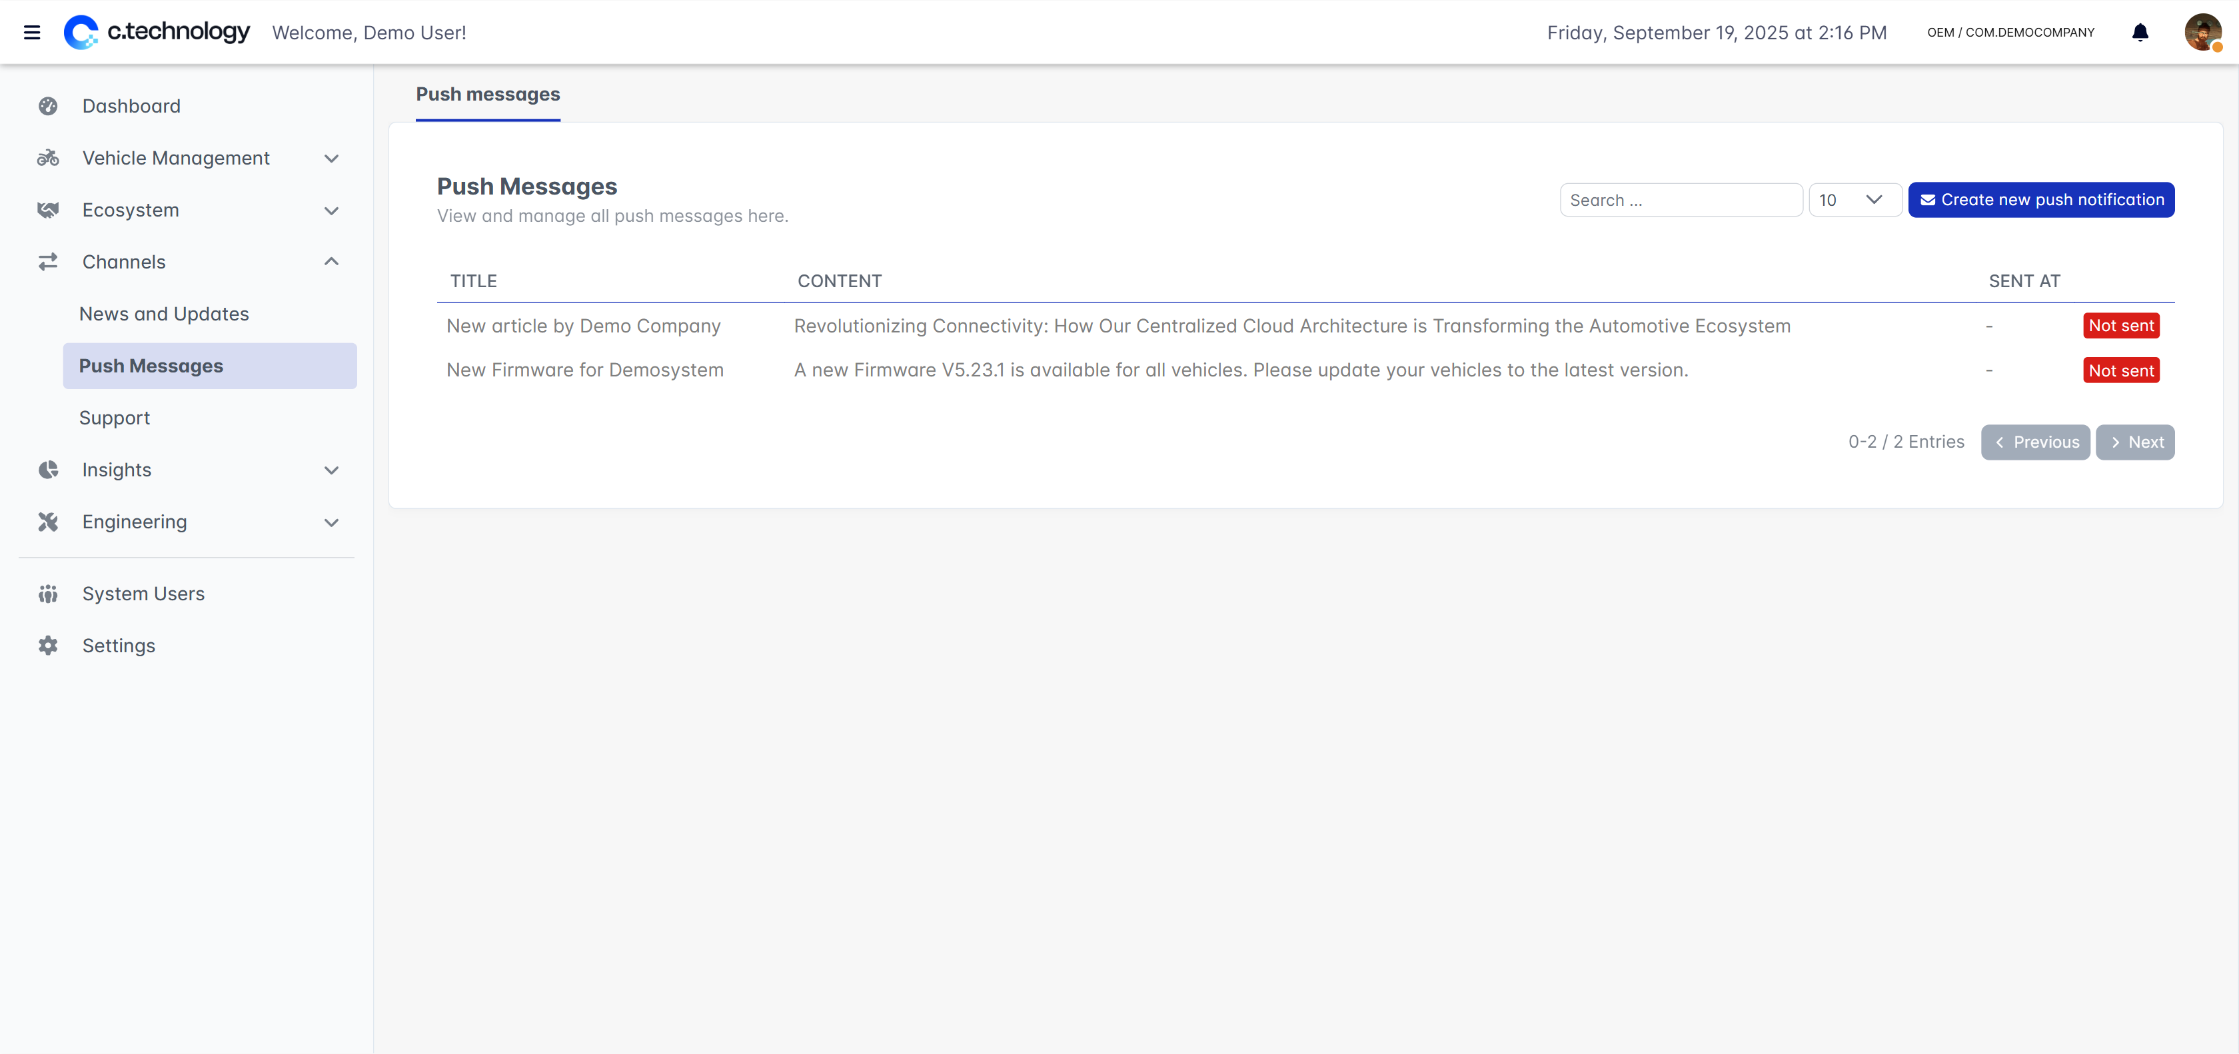
Task: Click the c.technology logo
Action: point(157,32)
